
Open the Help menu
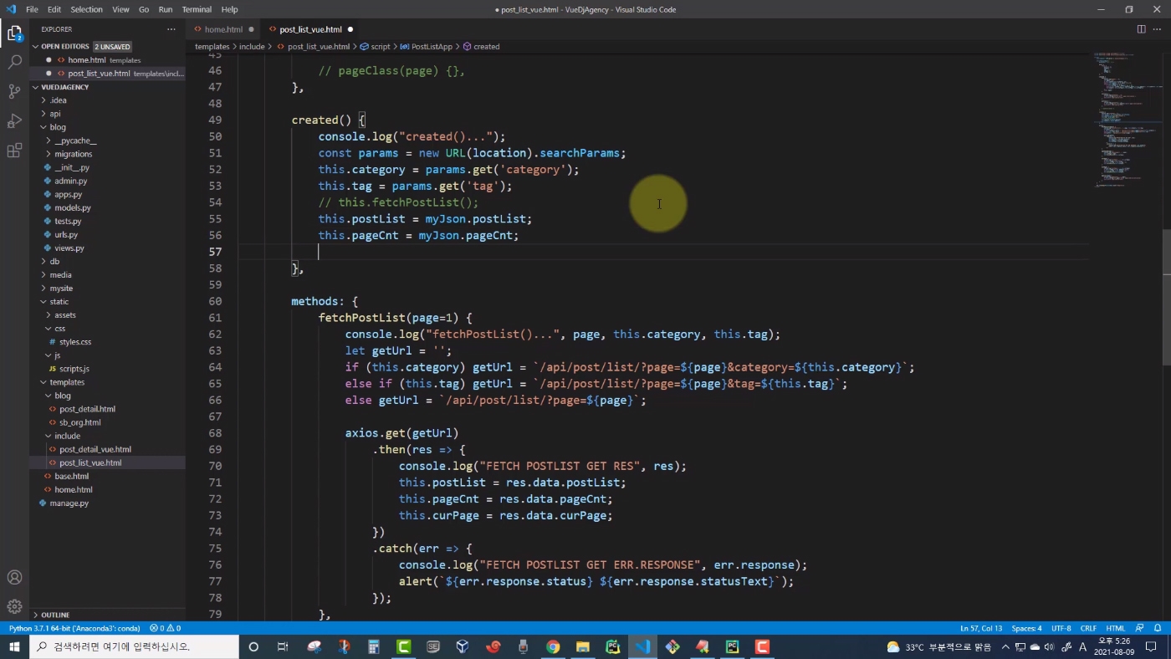click(x=230, y=9)
